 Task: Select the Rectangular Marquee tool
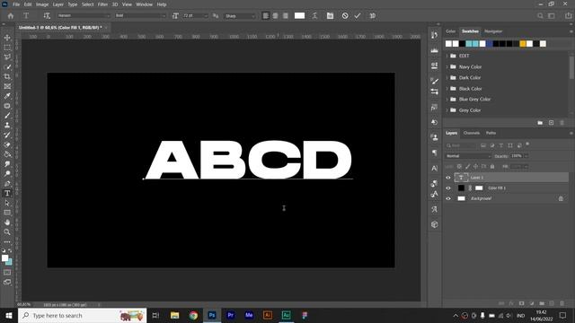(7, 48)
